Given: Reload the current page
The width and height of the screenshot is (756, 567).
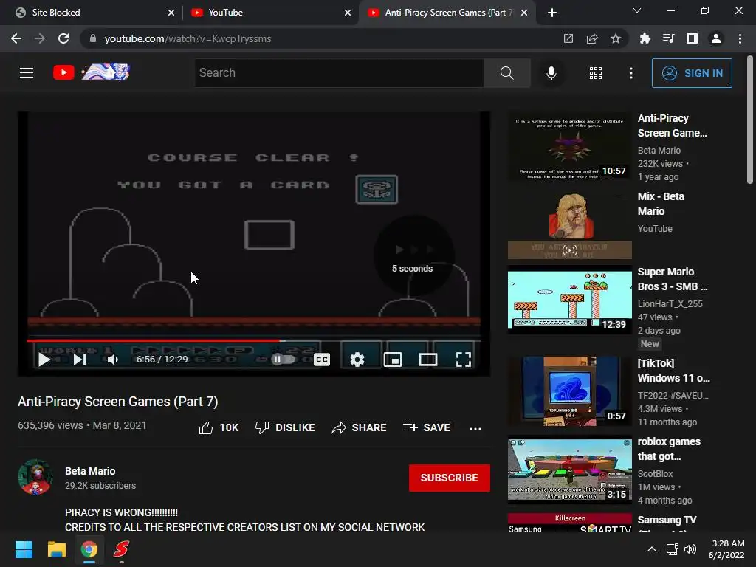Looking at the screenshot, I should tap(63, 38).
